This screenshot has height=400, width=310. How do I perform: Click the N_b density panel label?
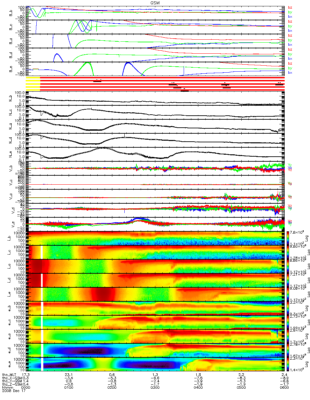click(11, 98)
